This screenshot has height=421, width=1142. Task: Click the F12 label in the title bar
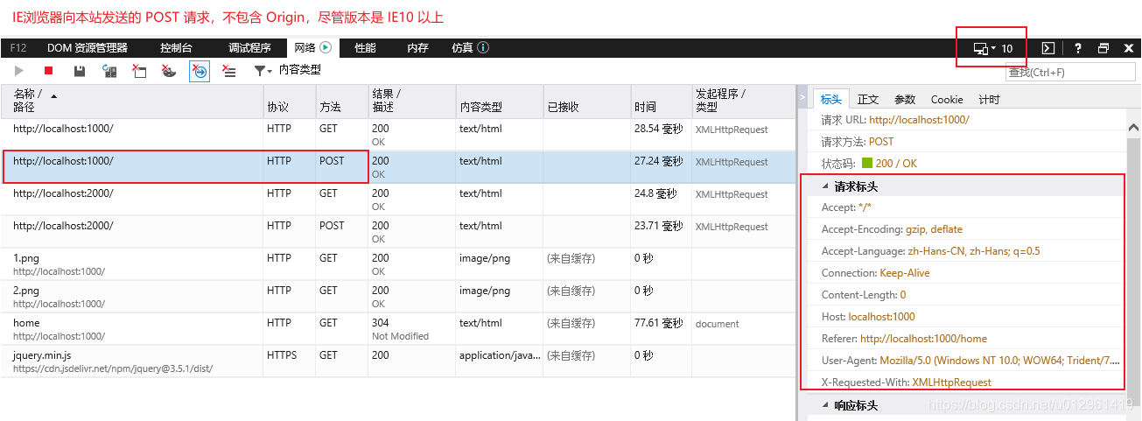tap(18, 48)
